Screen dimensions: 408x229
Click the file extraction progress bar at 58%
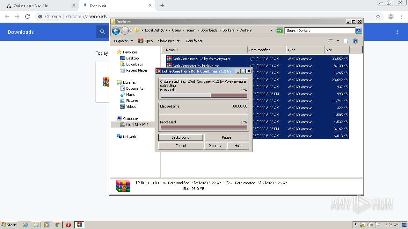[x=204, y=95]
